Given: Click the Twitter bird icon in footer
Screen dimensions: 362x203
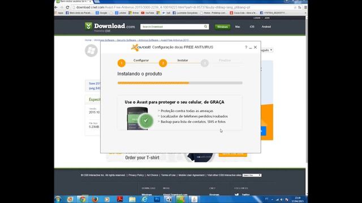Looking at the screenshot, I should (236, 195).
